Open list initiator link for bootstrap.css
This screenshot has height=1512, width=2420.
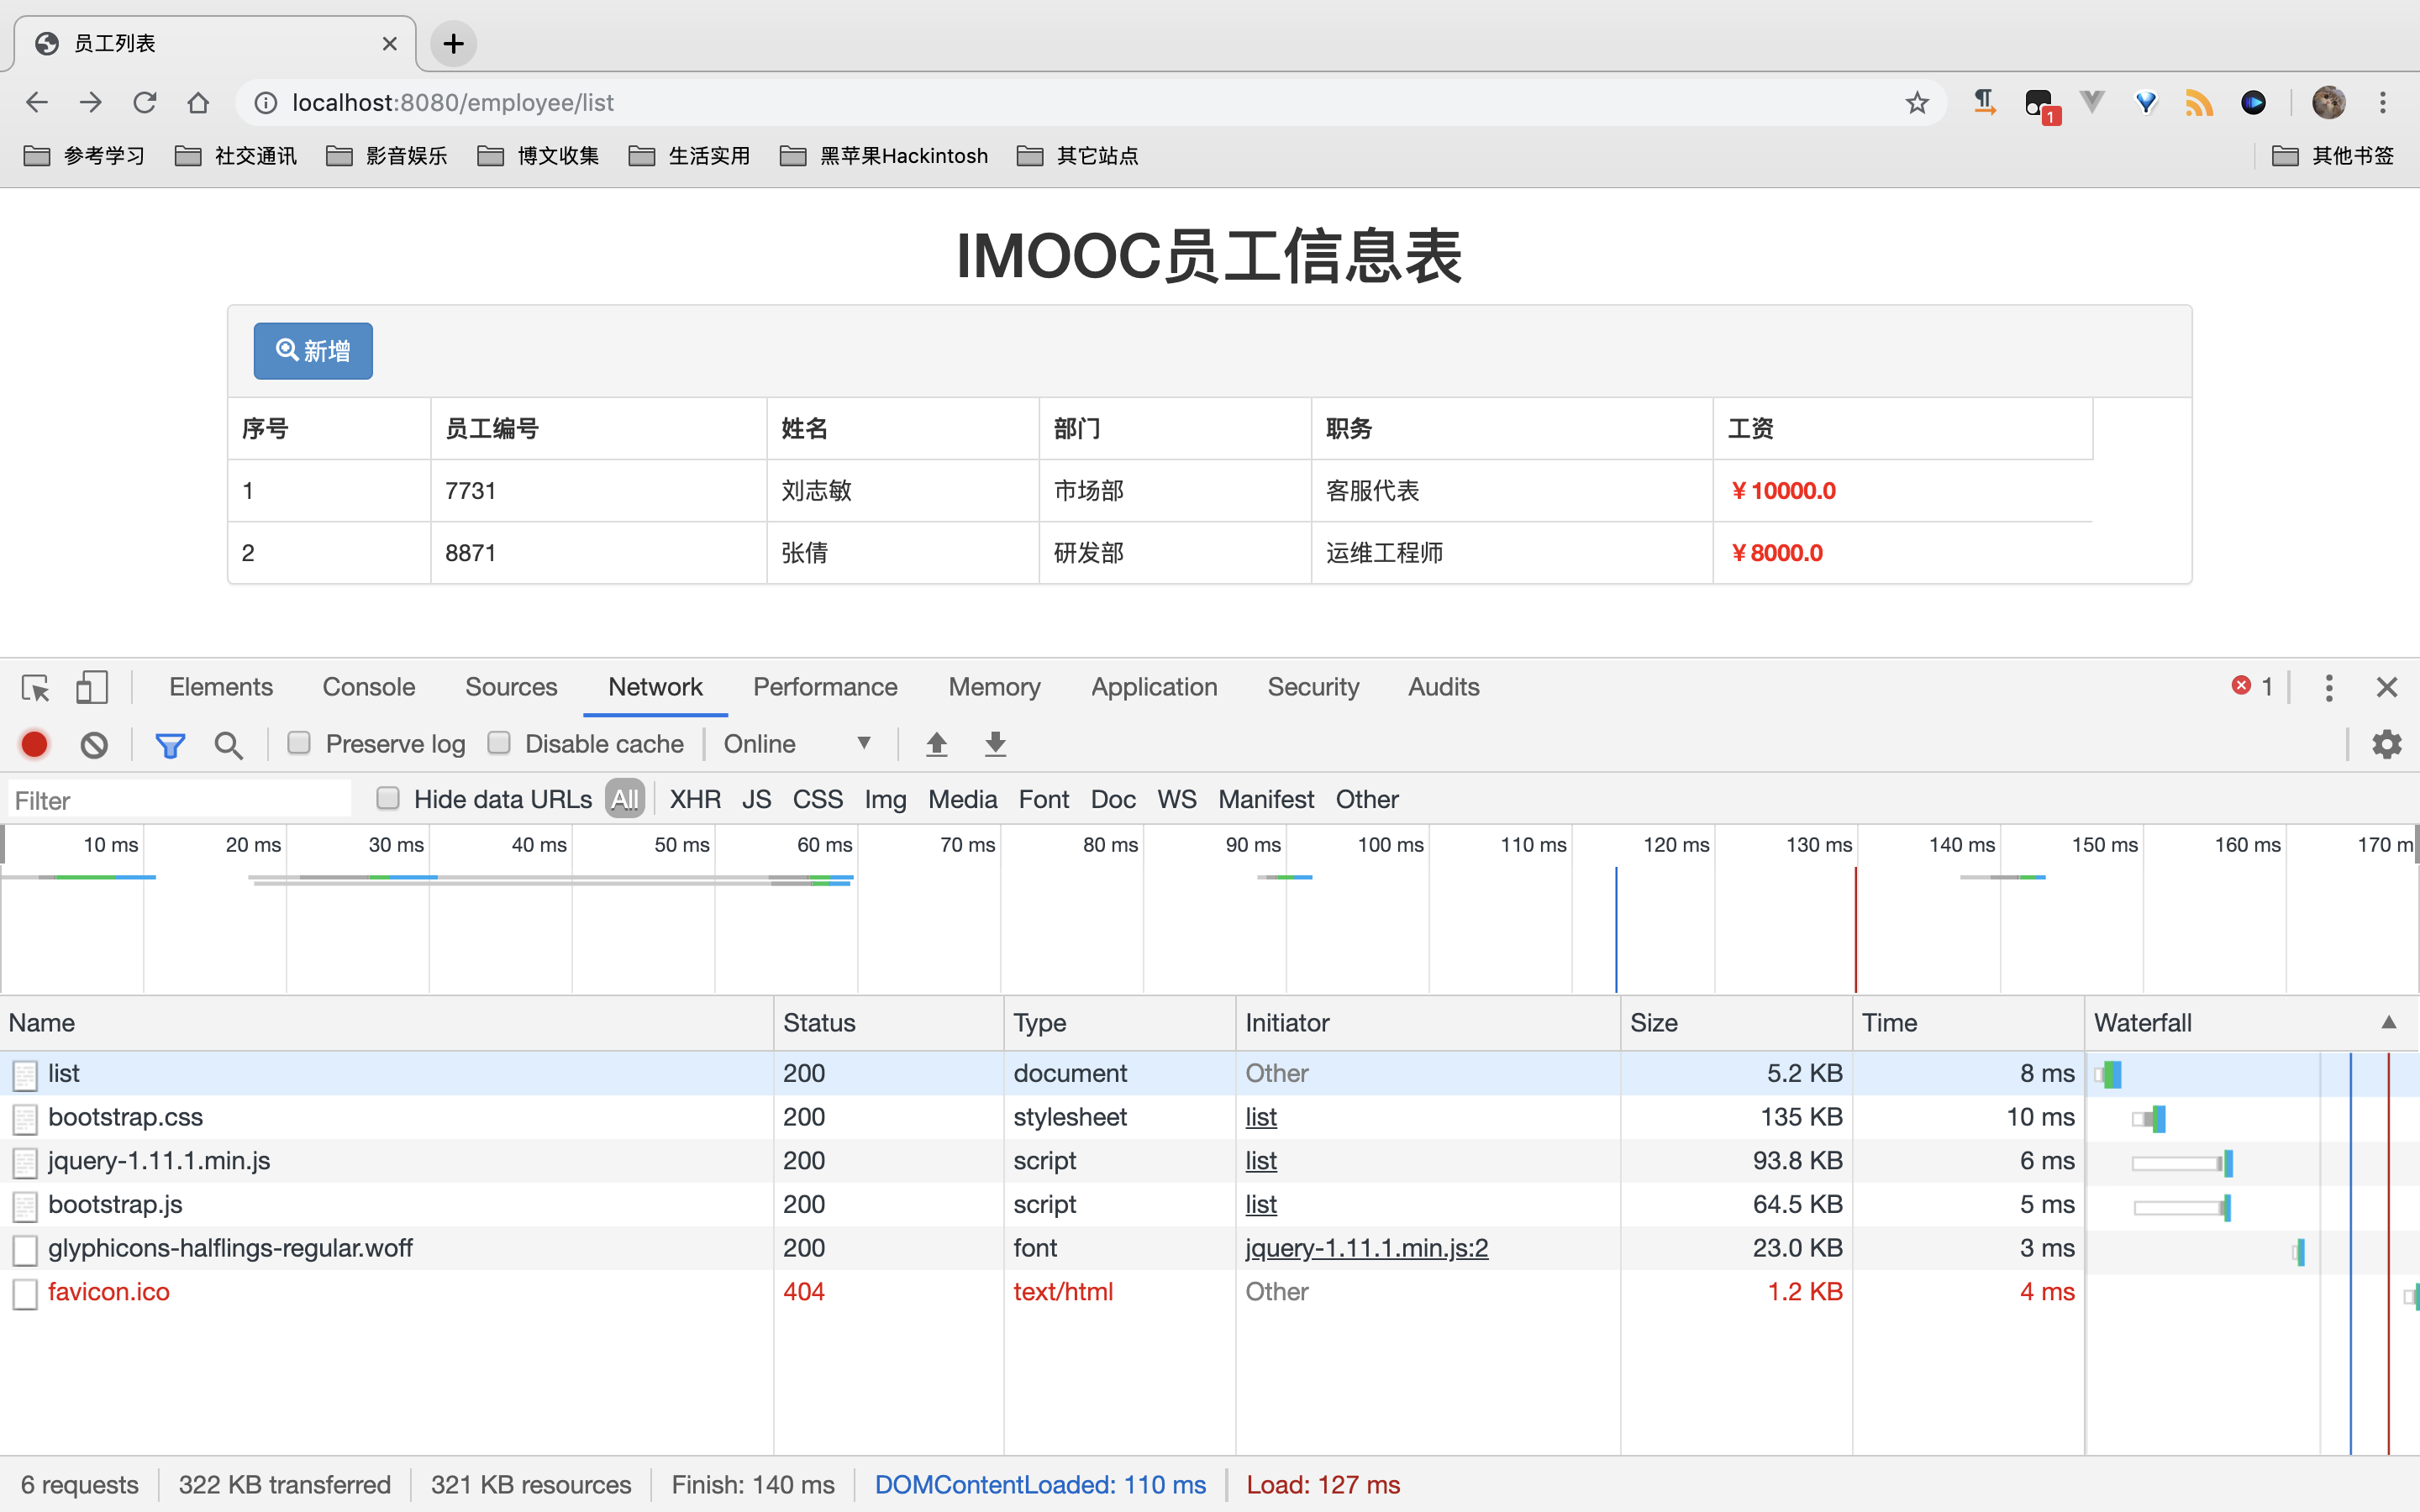[1261, 1117]
